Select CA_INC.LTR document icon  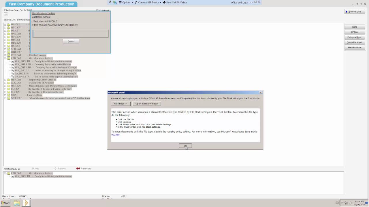point(12,74)
